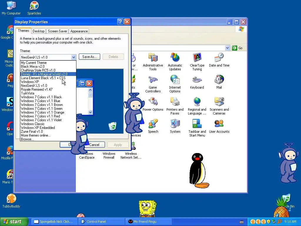Open Taskbar and Start Menu settings
This screenshot has height=226, width=301.
(197, 128)
